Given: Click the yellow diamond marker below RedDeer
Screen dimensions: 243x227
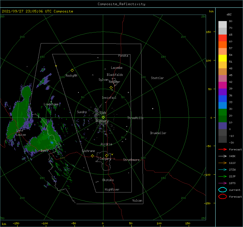Looking at the screenshot, I should click(111, 88).
